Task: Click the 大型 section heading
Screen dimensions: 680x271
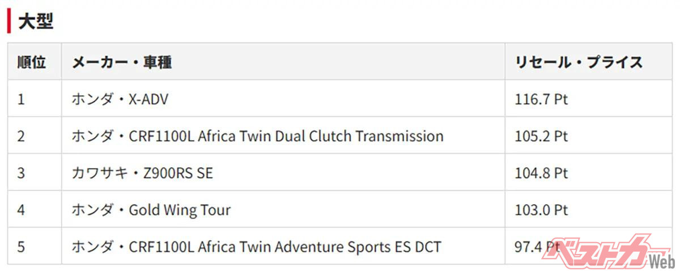Action: (x=36, y=22)
